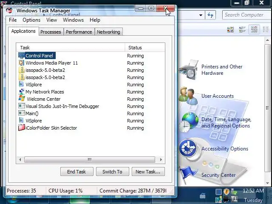Open the Help menu
The width and height of the screenshot is (272, 204).
click(95, 20)
